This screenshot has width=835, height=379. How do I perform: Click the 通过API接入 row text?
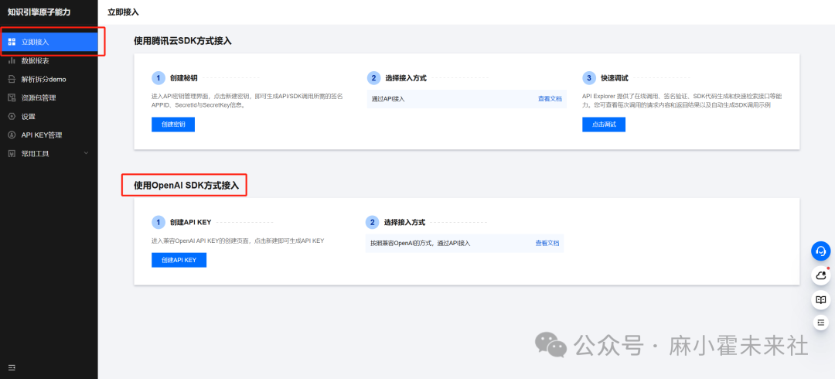pyautogui.click(x=387, y=98)
